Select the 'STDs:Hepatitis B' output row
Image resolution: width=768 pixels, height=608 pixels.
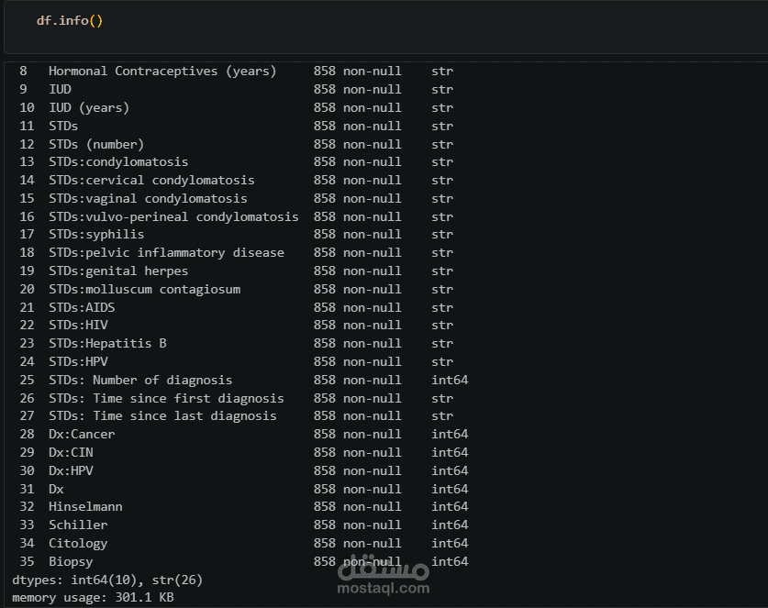click(107, 343)
